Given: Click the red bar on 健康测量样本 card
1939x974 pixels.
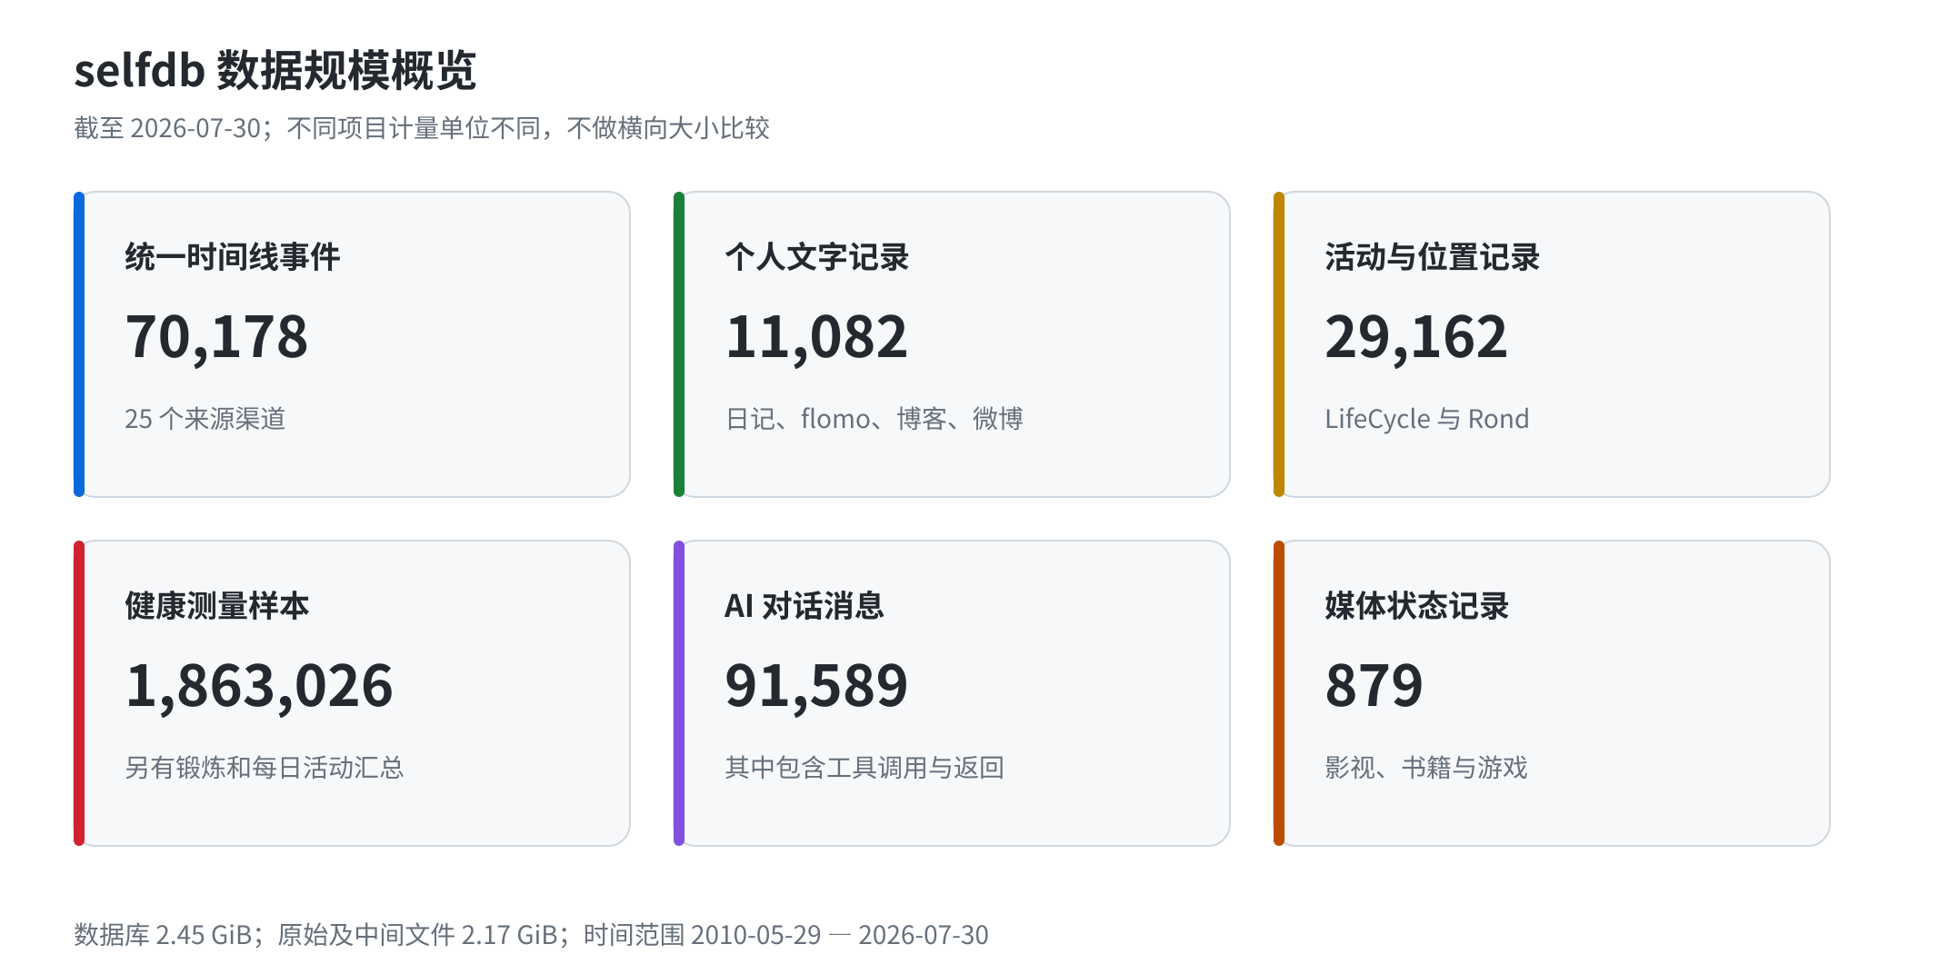Looking at the screenshot, I should click(x=79, y=693).
